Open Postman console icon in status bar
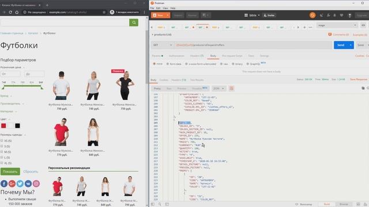The width and height of the screenshot is (369, 207). (167, 204)
